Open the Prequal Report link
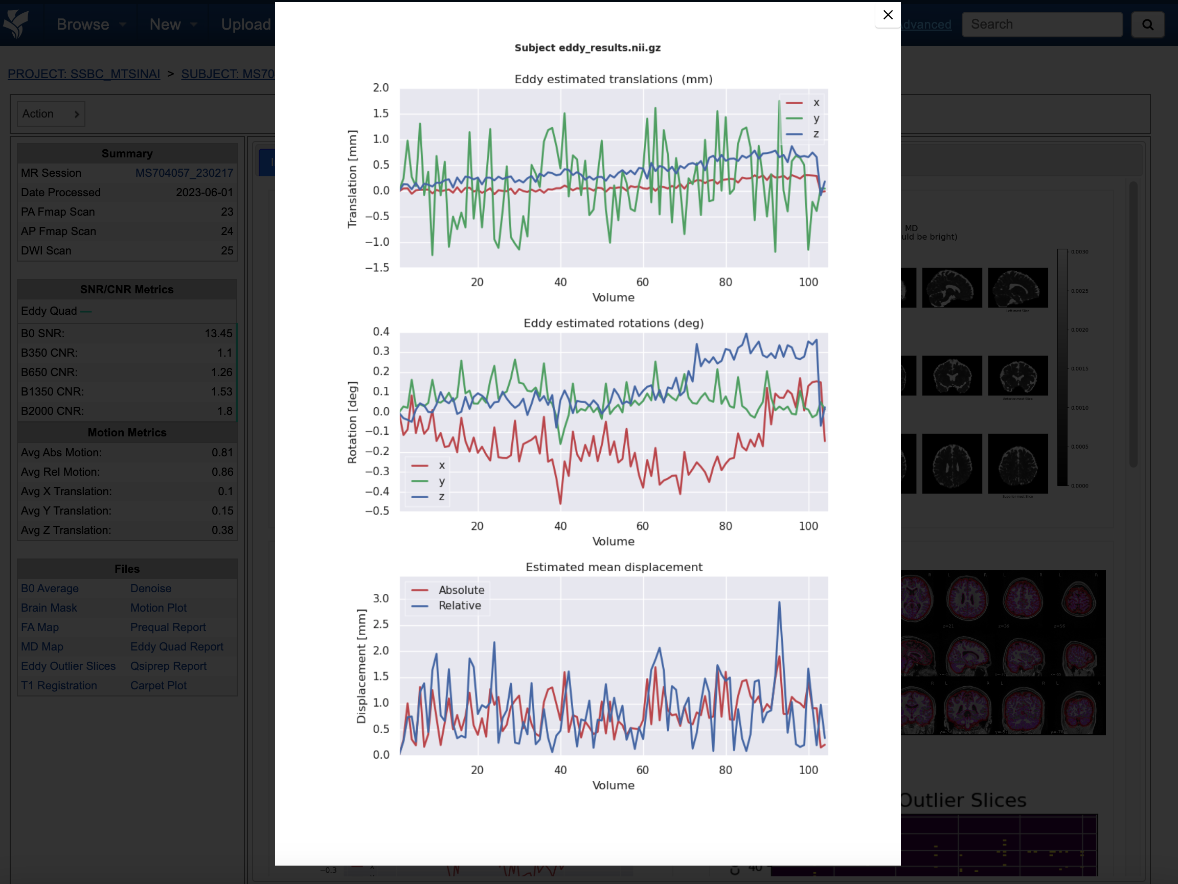Viewport: 1178px width, 884px height. coord(168,627)
